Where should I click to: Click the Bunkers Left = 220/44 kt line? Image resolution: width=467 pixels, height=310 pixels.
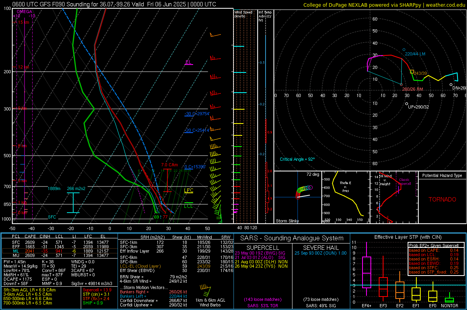coord(154,296)
